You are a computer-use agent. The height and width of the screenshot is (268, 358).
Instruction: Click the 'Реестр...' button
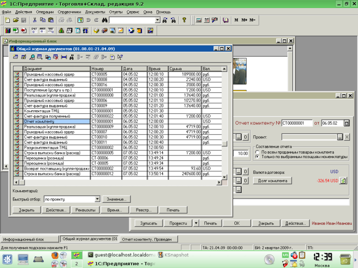point(144,210)
